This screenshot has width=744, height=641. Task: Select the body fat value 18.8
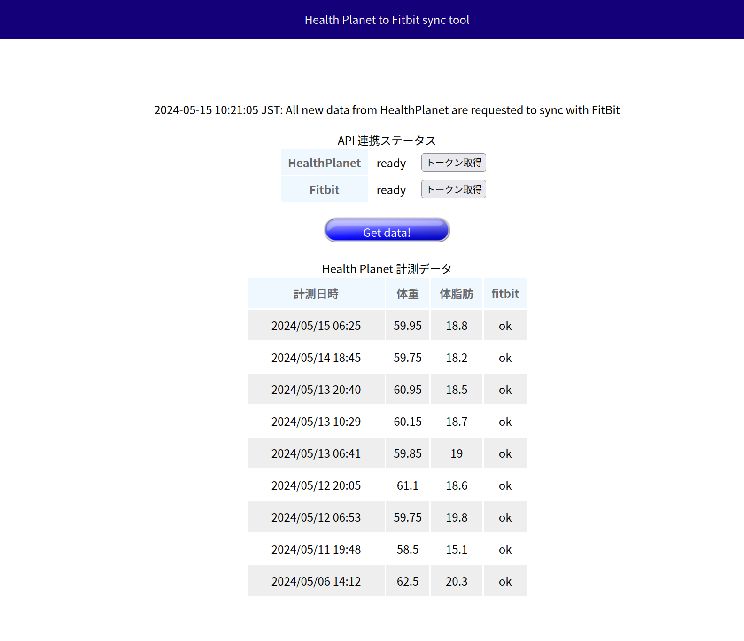tap(457, 325)
